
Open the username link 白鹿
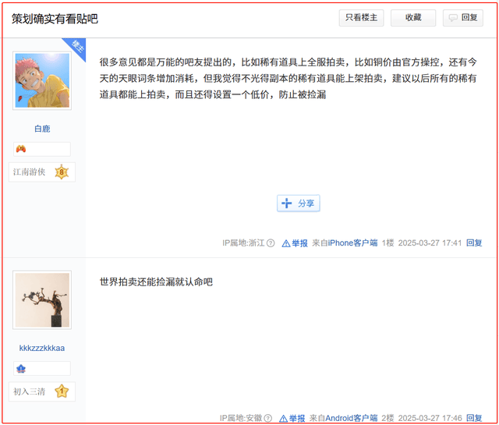tap(42, 129)
